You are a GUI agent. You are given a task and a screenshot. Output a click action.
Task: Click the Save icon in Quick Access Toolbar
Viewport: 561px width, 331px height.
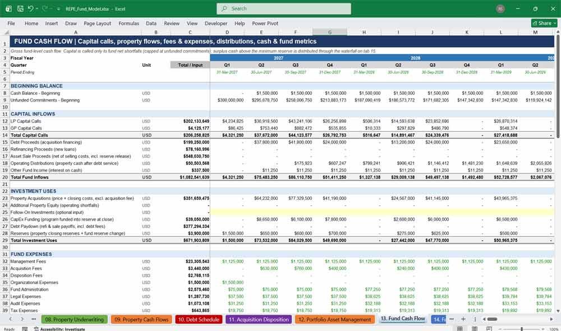20,8
